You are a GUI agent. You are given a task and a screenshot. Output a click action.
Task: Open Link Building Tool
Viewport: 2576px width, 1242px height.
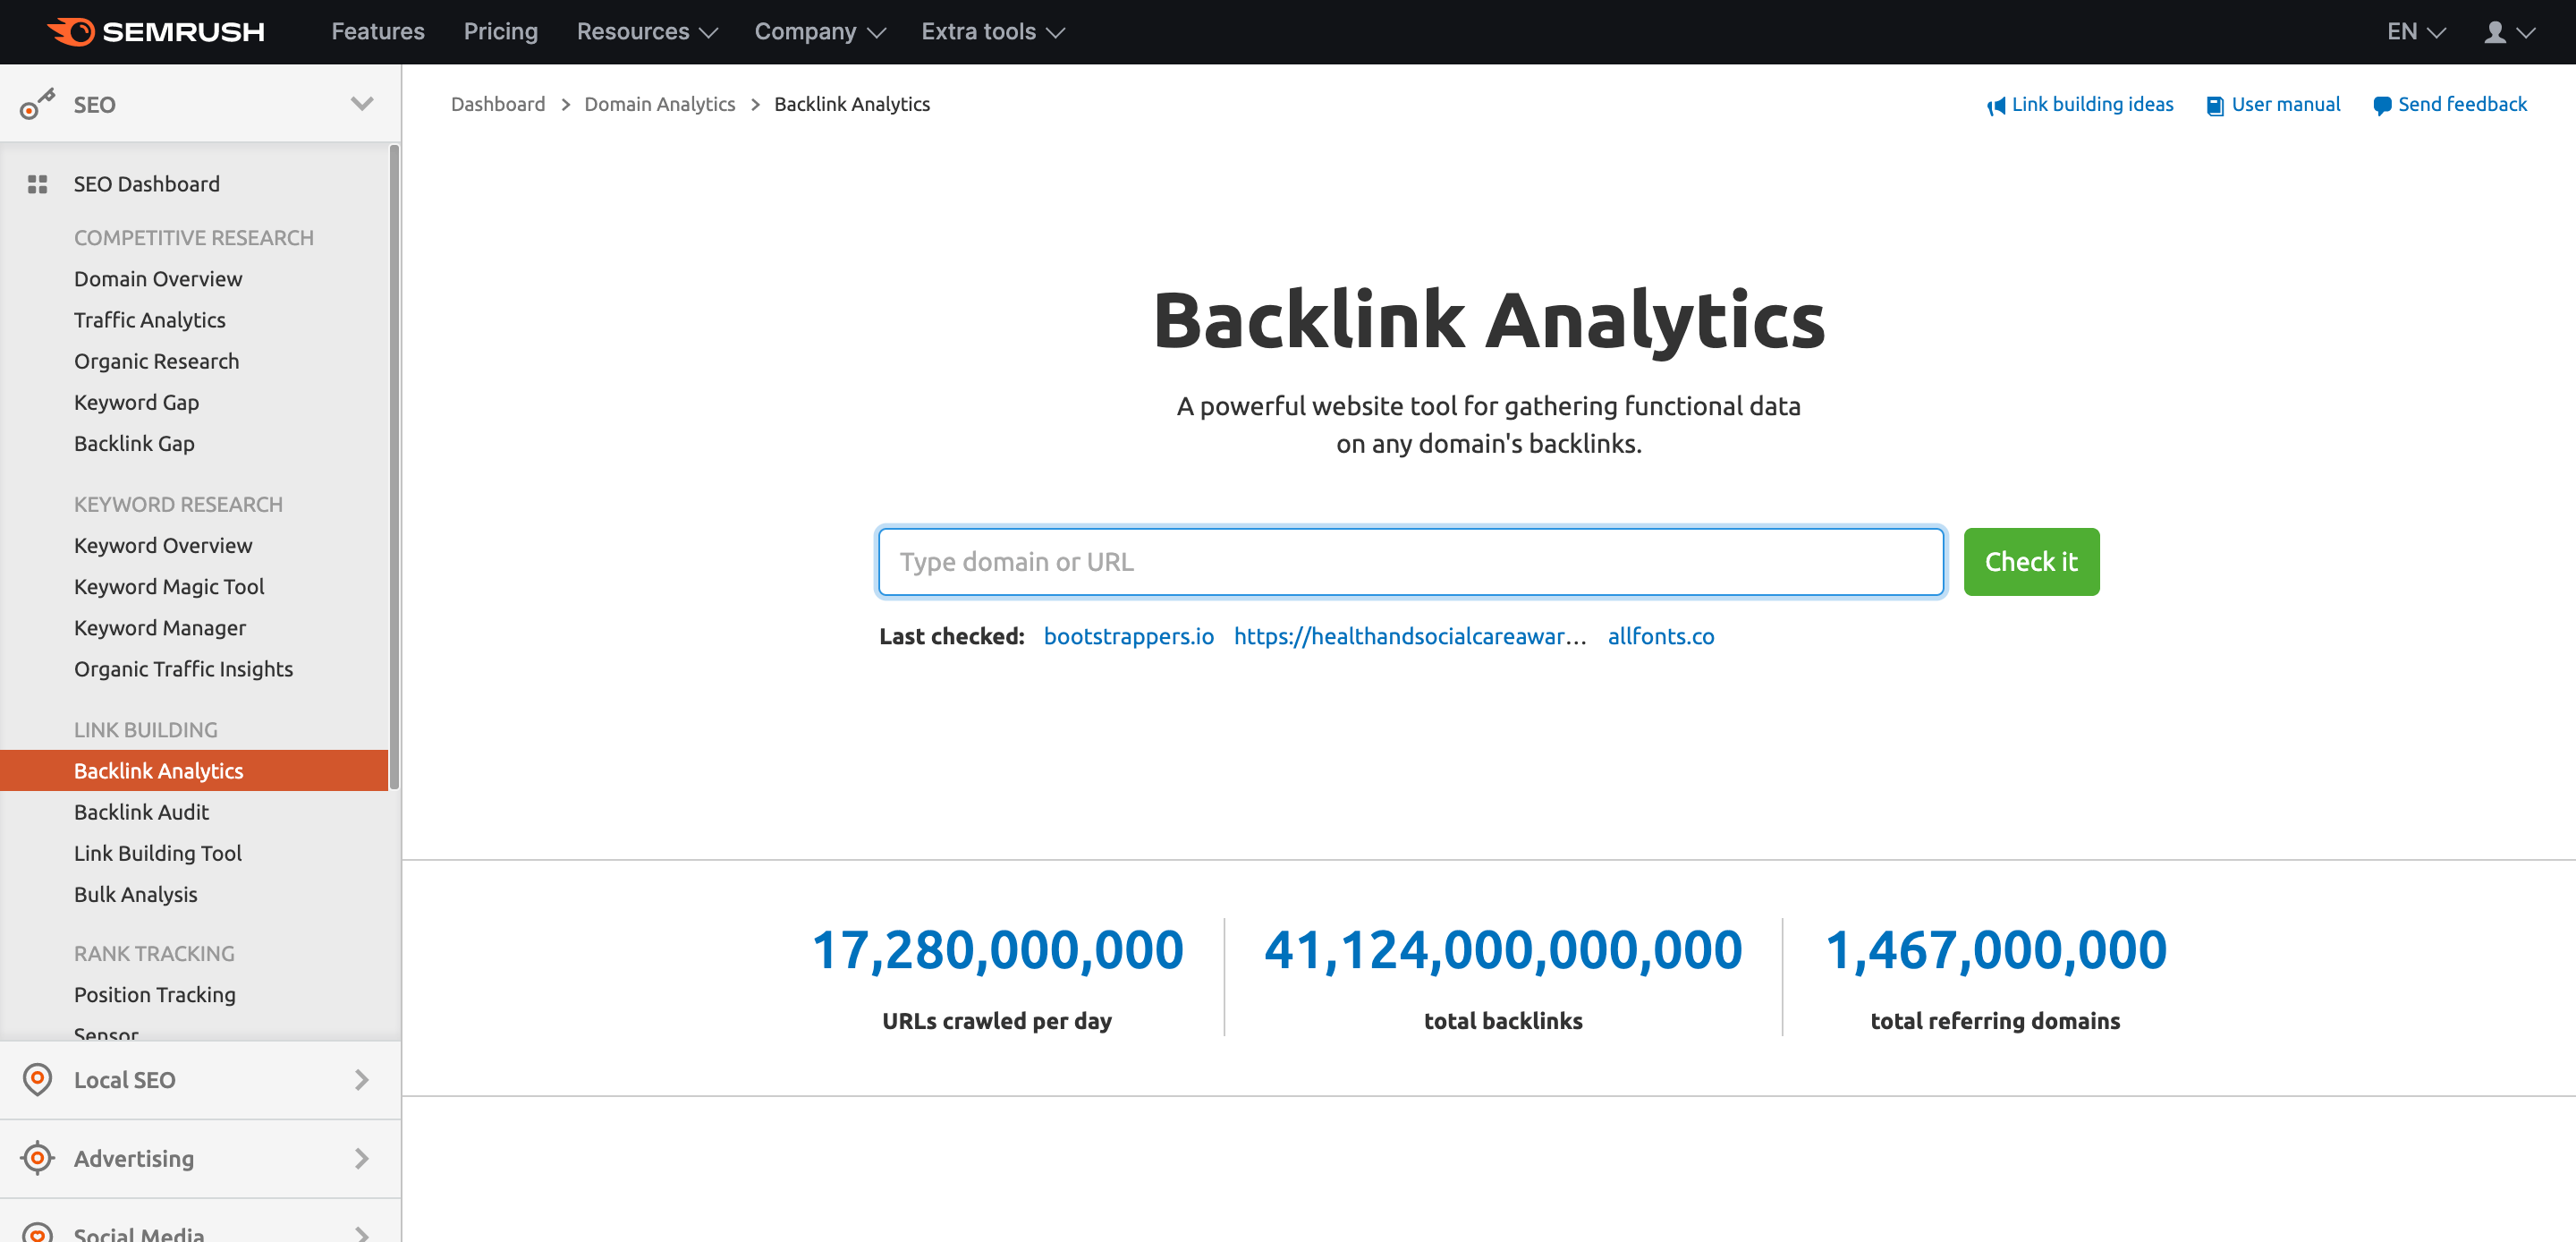pyautogui.click(x=158, y=853)
